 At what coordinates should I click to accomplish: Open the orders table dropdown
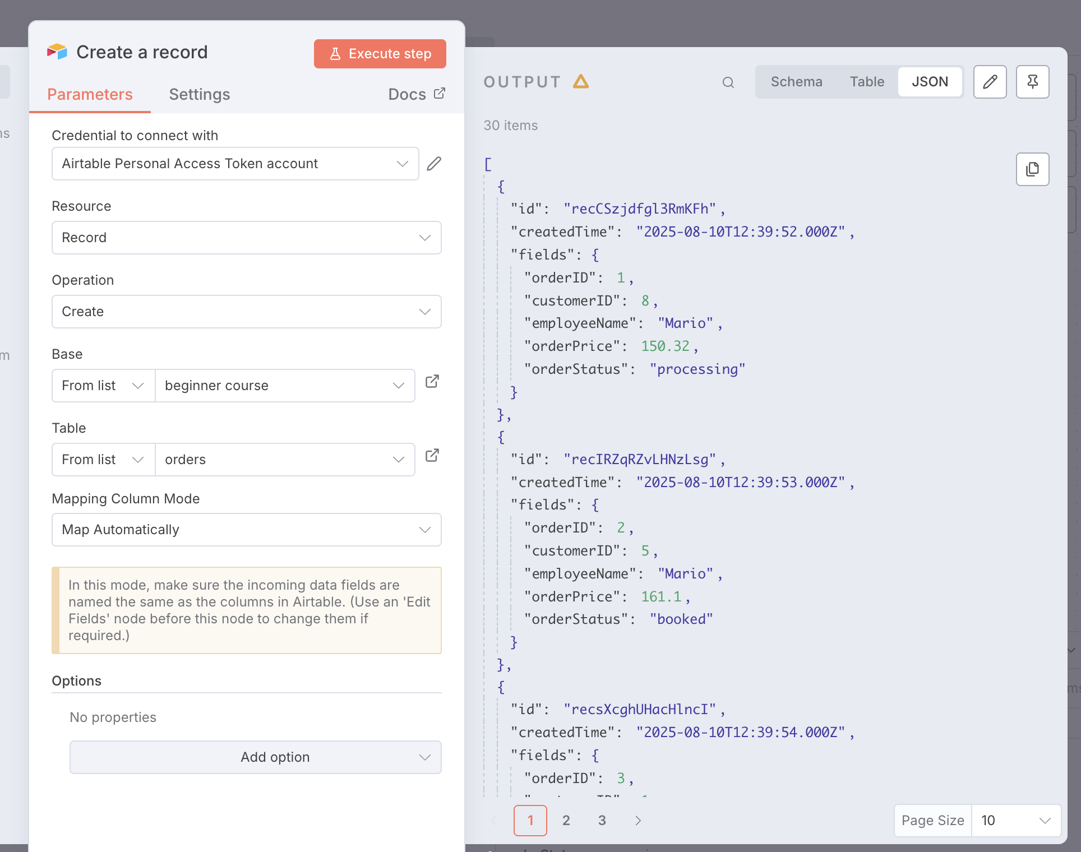tap(285, 460)
